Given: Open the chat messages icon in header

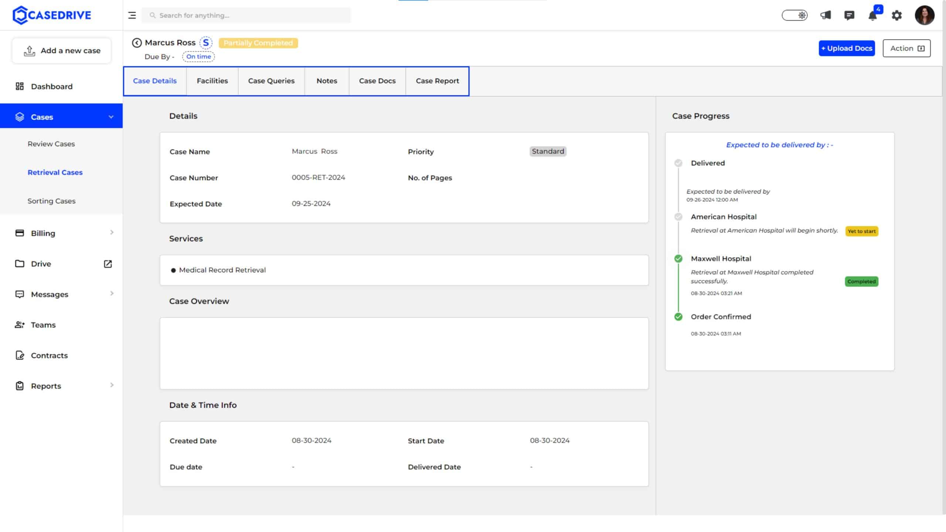Looking at the screenshot, I should (x=849, y=15).
